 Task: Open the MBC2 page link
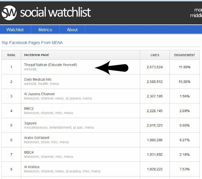coord(29,109)
